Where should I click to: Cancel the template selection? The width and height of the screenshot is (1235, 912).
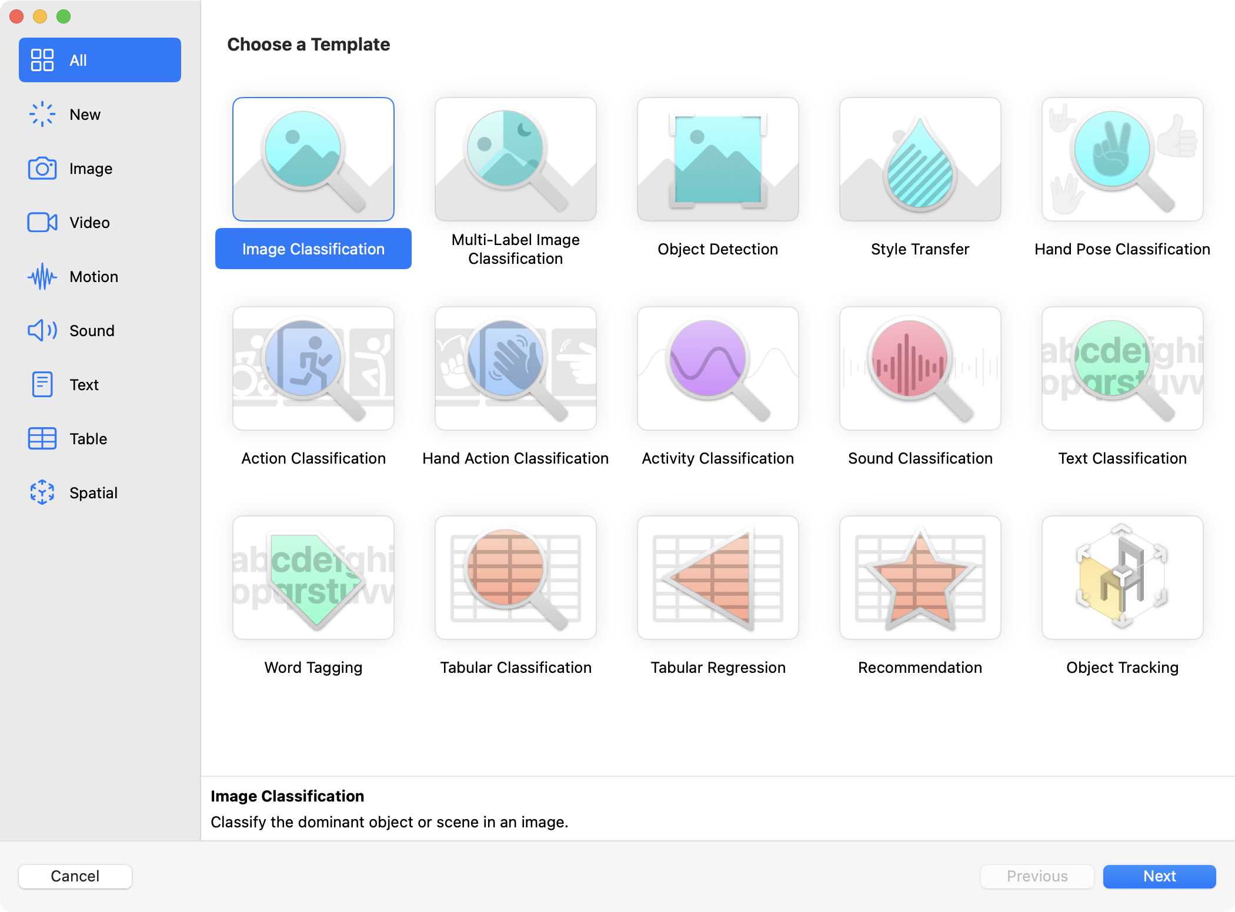(75, 876)
